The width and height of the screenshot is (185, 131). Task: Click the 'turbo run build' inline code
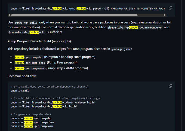[26, 23]
